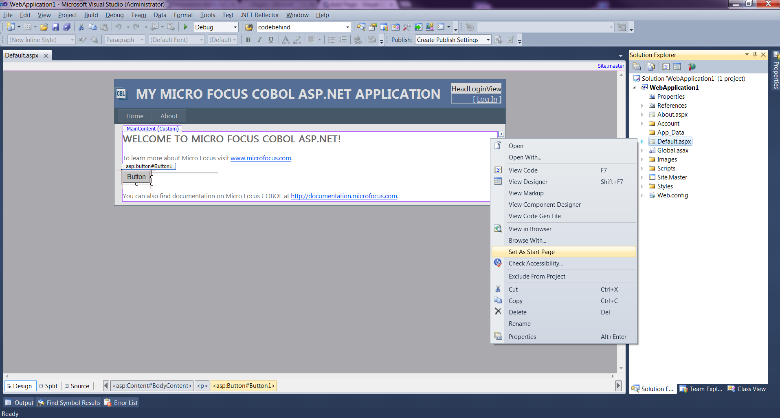Click the Home navigation item in designer
The width and height of the screenshot is (780, 418).
click(135, 116)
